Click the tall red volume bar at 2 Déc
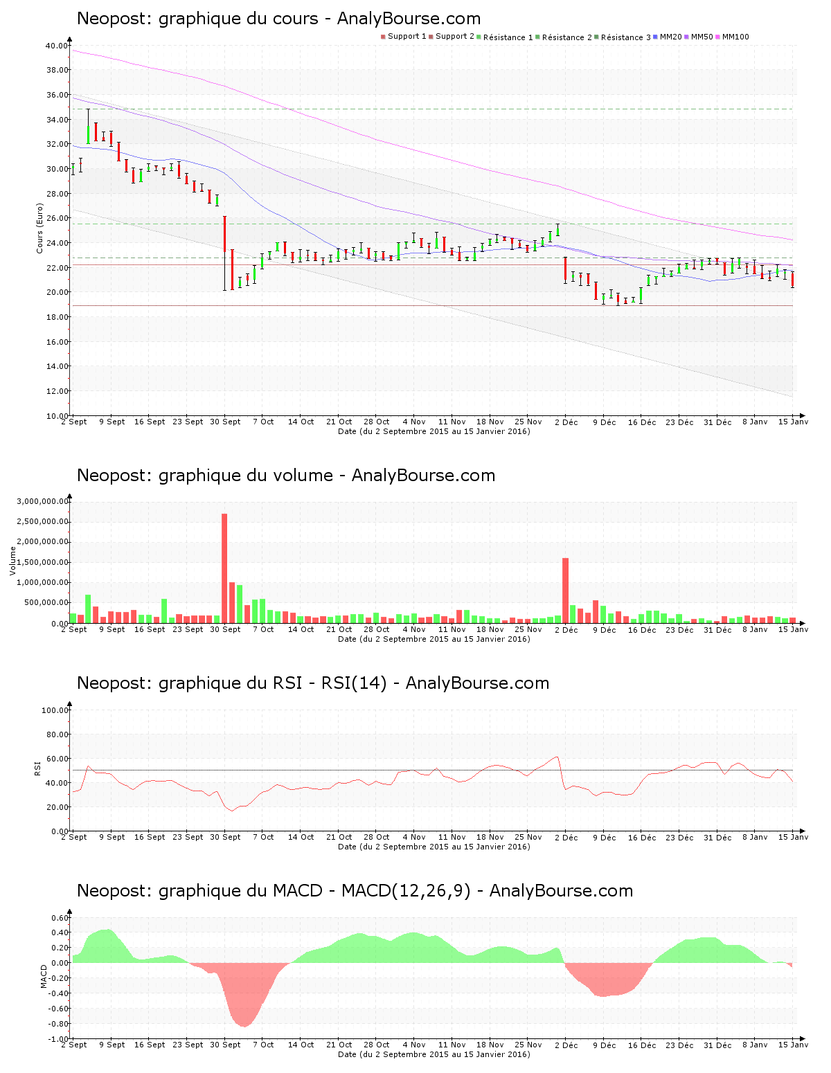The width and height of the screenshot is (831, 1073). coord(565,590)
